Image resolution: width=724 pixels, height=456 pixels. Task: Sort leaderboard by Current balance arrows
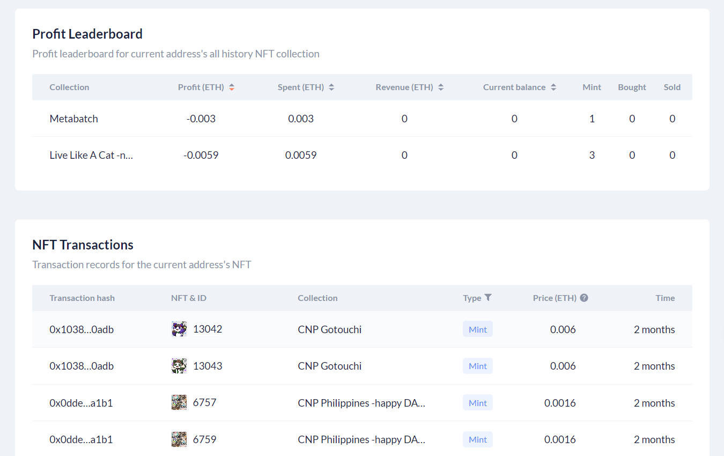(x=553, y=87)
